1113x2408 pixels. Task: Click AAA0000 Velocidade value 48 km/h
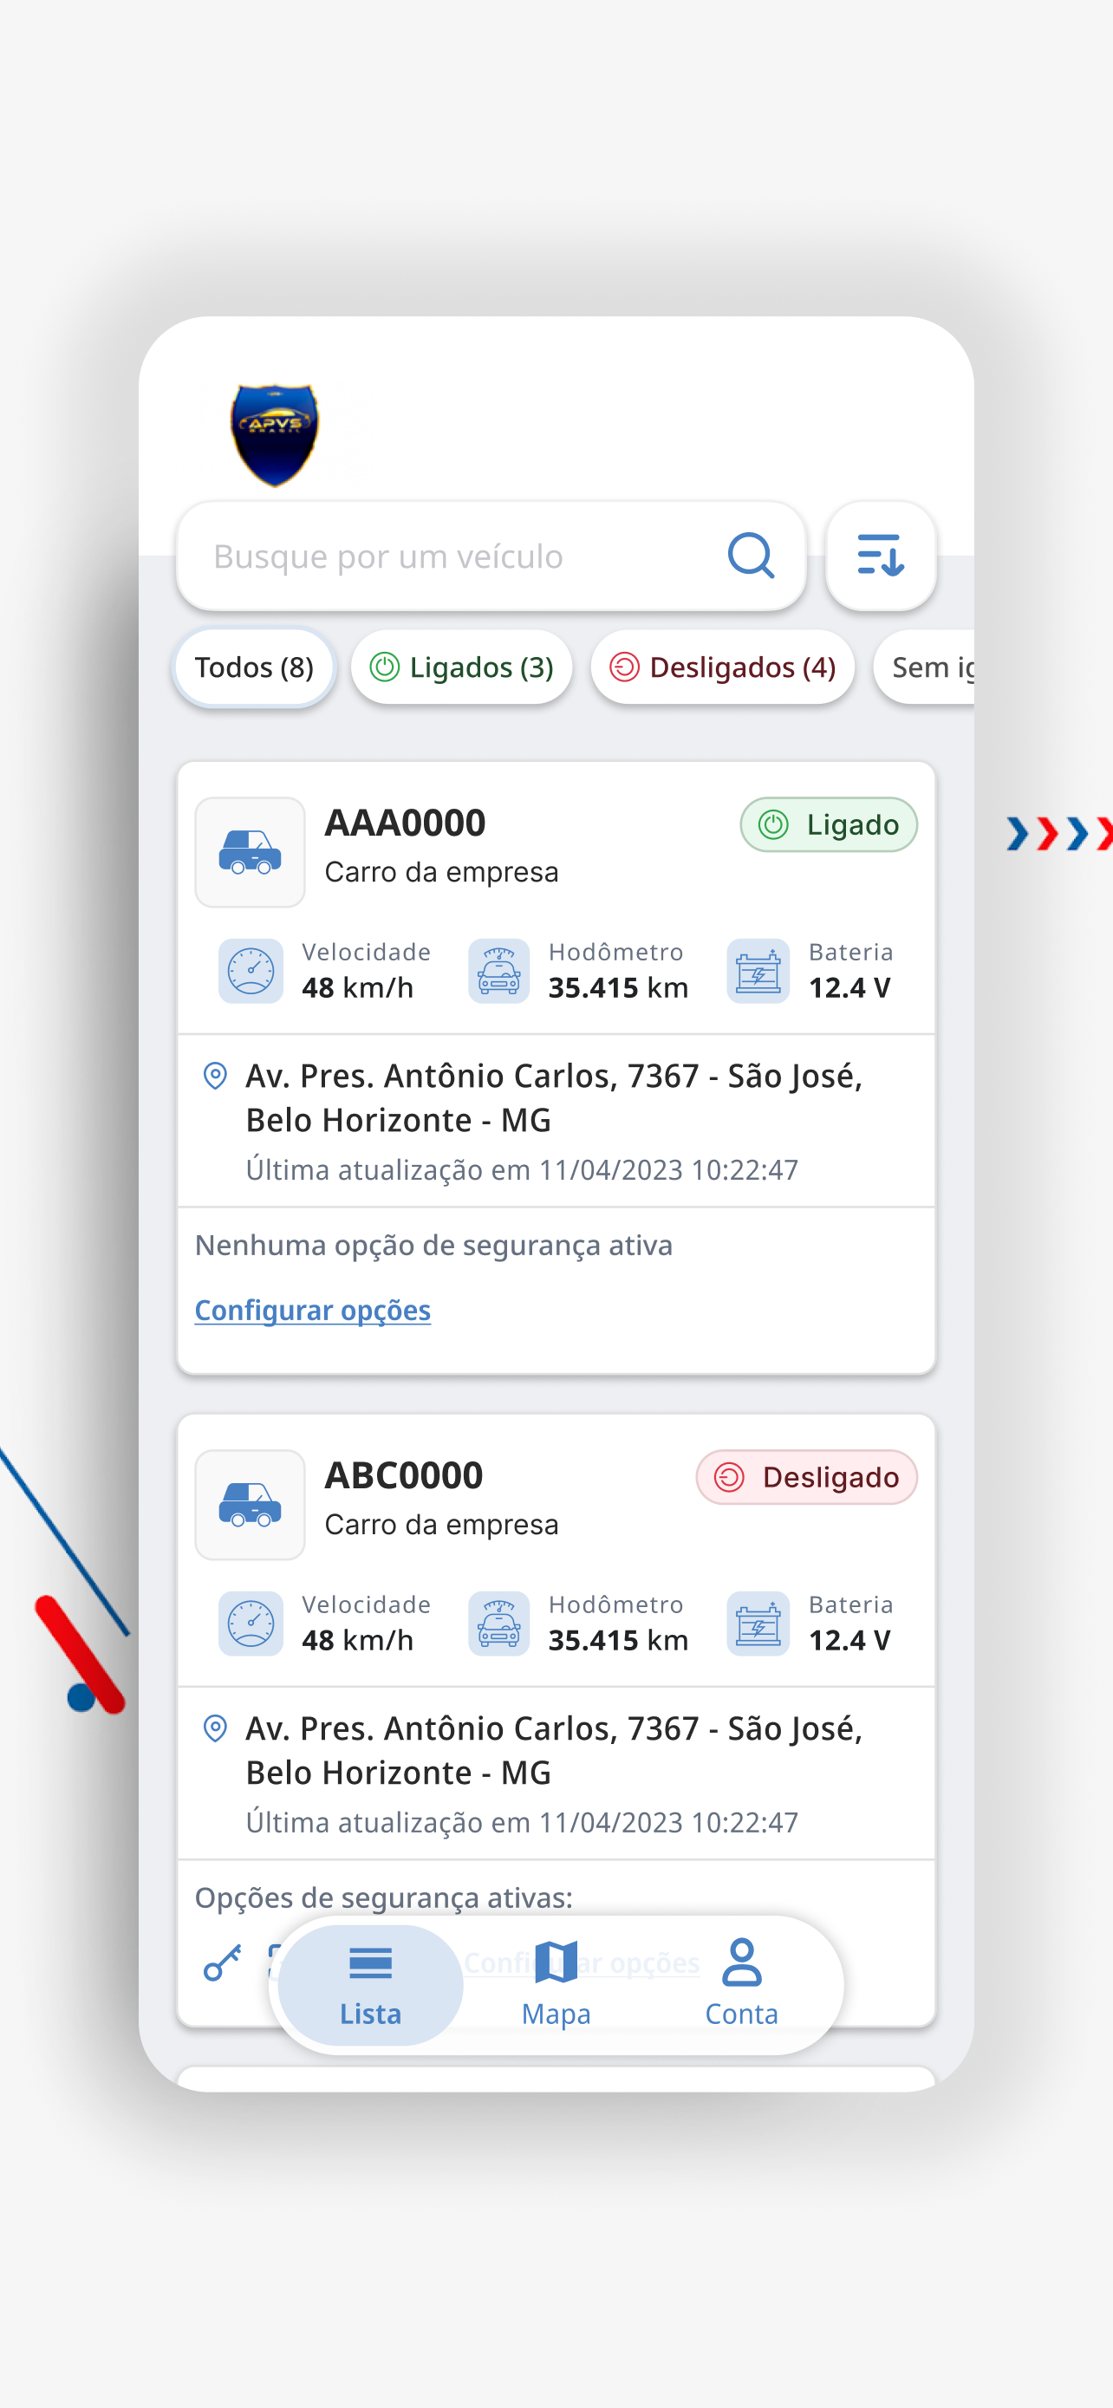coord(357,987)
